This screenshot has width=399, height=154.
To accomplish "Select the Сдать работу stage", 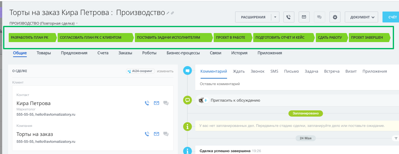I will click(331, 37).
